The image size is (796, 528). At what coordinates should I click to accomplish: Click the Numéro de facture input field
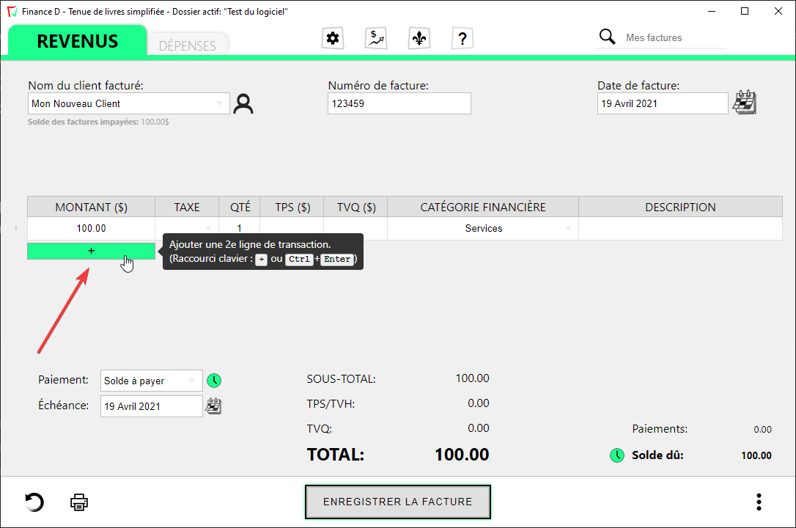(x=399, y=104)
